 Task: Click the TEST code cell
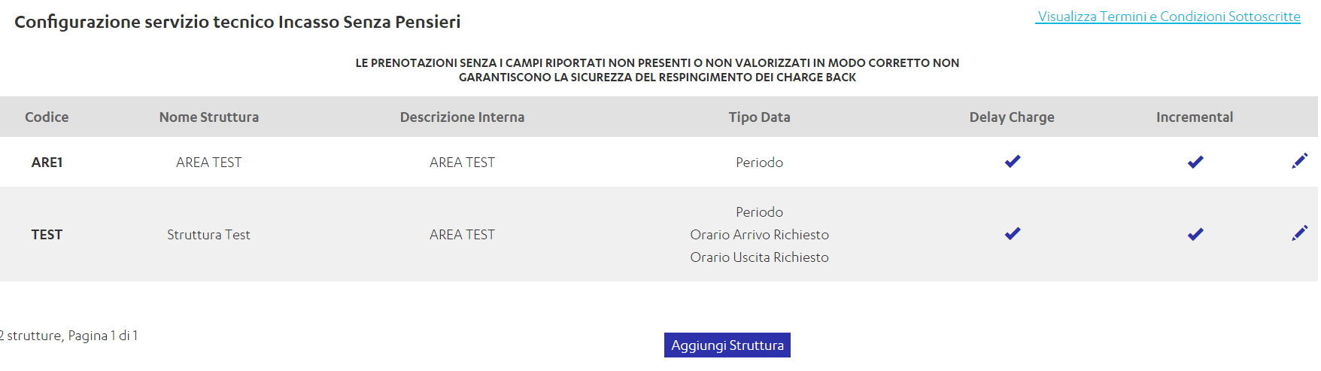[47, 235]
